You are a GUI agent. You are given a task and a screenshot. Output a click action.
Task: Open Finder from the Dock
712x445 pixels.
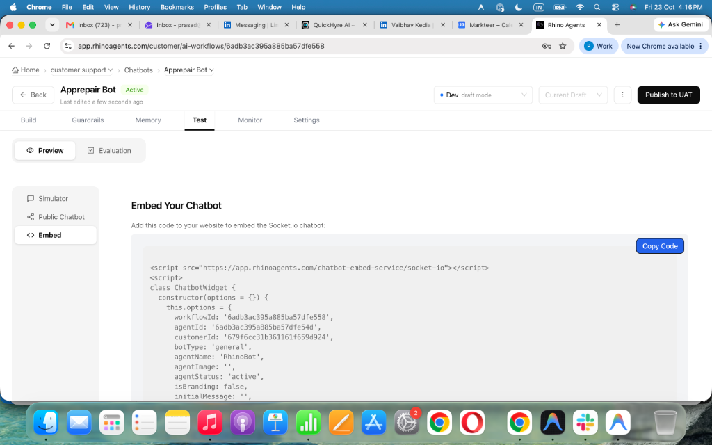click(46, 422)
